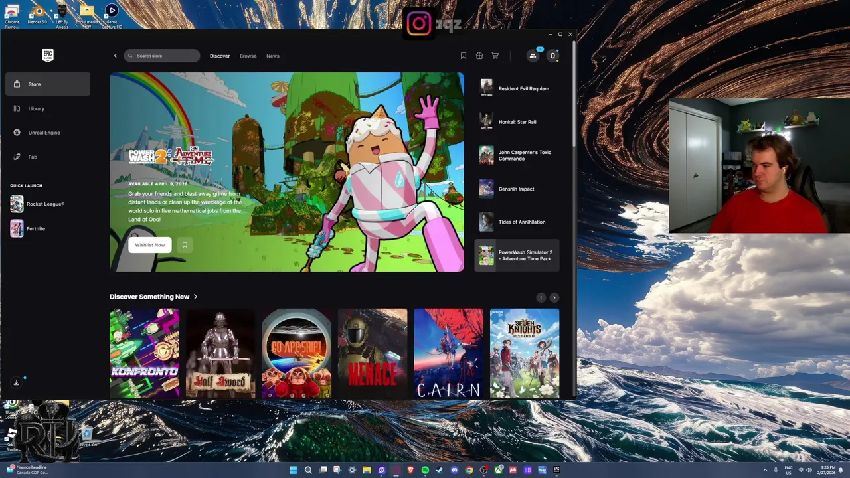850x478 pixels.
Task: Open the Menace game tile
Action: click(x=373, y=354)
